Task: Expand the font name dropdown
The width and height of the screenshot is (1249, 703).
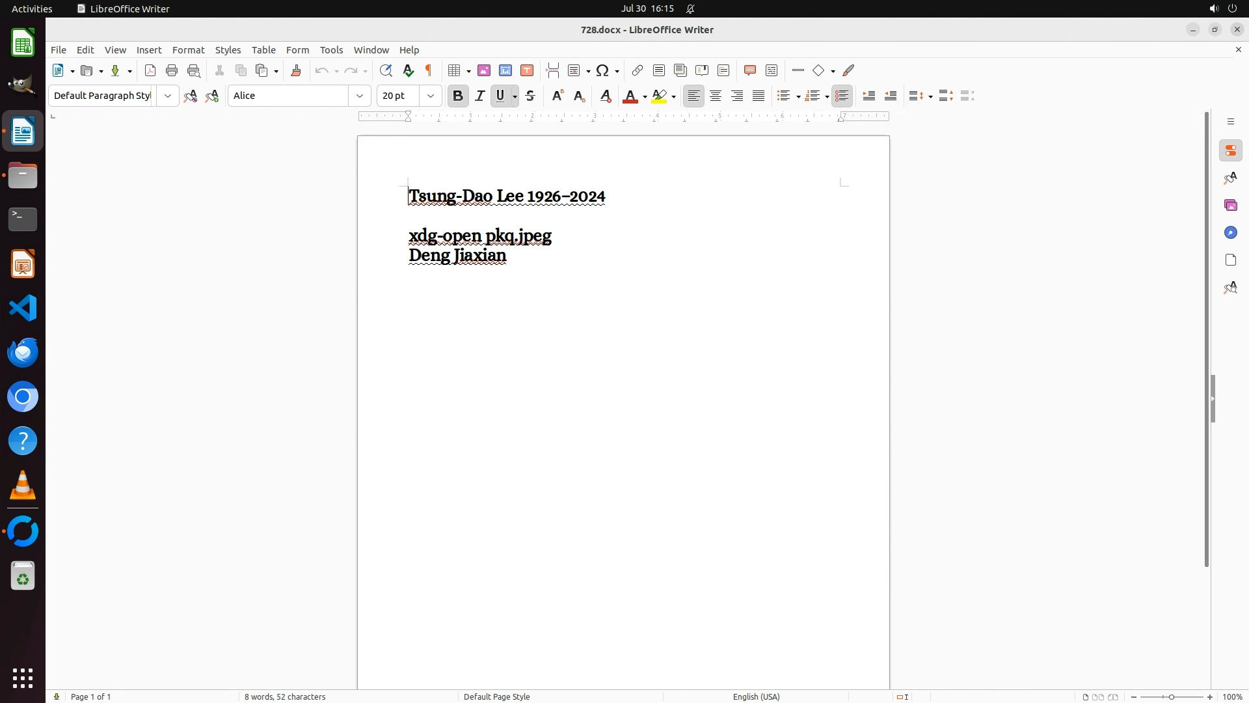Action: [360, 96]
